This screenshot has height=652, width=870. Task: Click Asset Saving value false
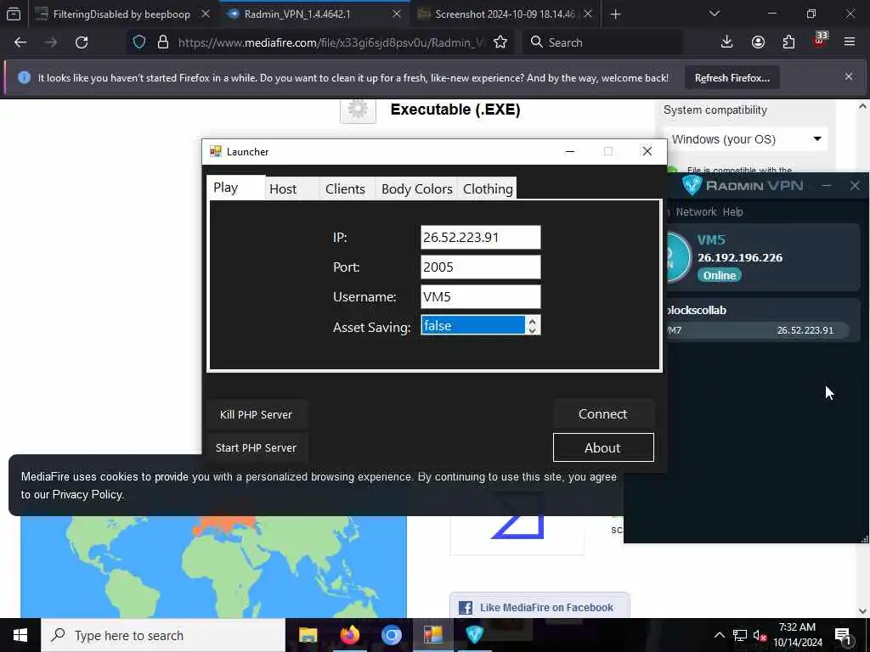coord(472,325)
